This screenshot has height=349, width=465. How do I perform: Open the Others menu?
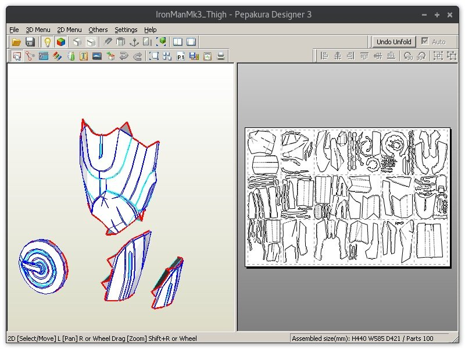pyautogui.click(x=98, y=30)
